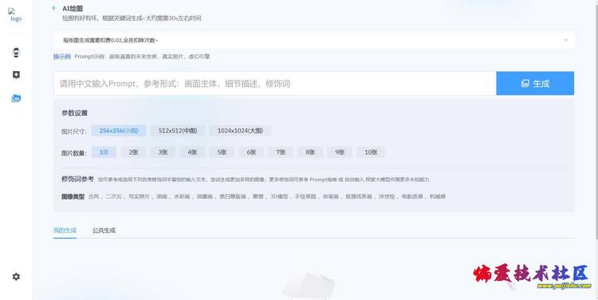The height and width of the screenshot is (300, 598).
Task: Click the 图像类型 label
Action: (x=73, y=196)
